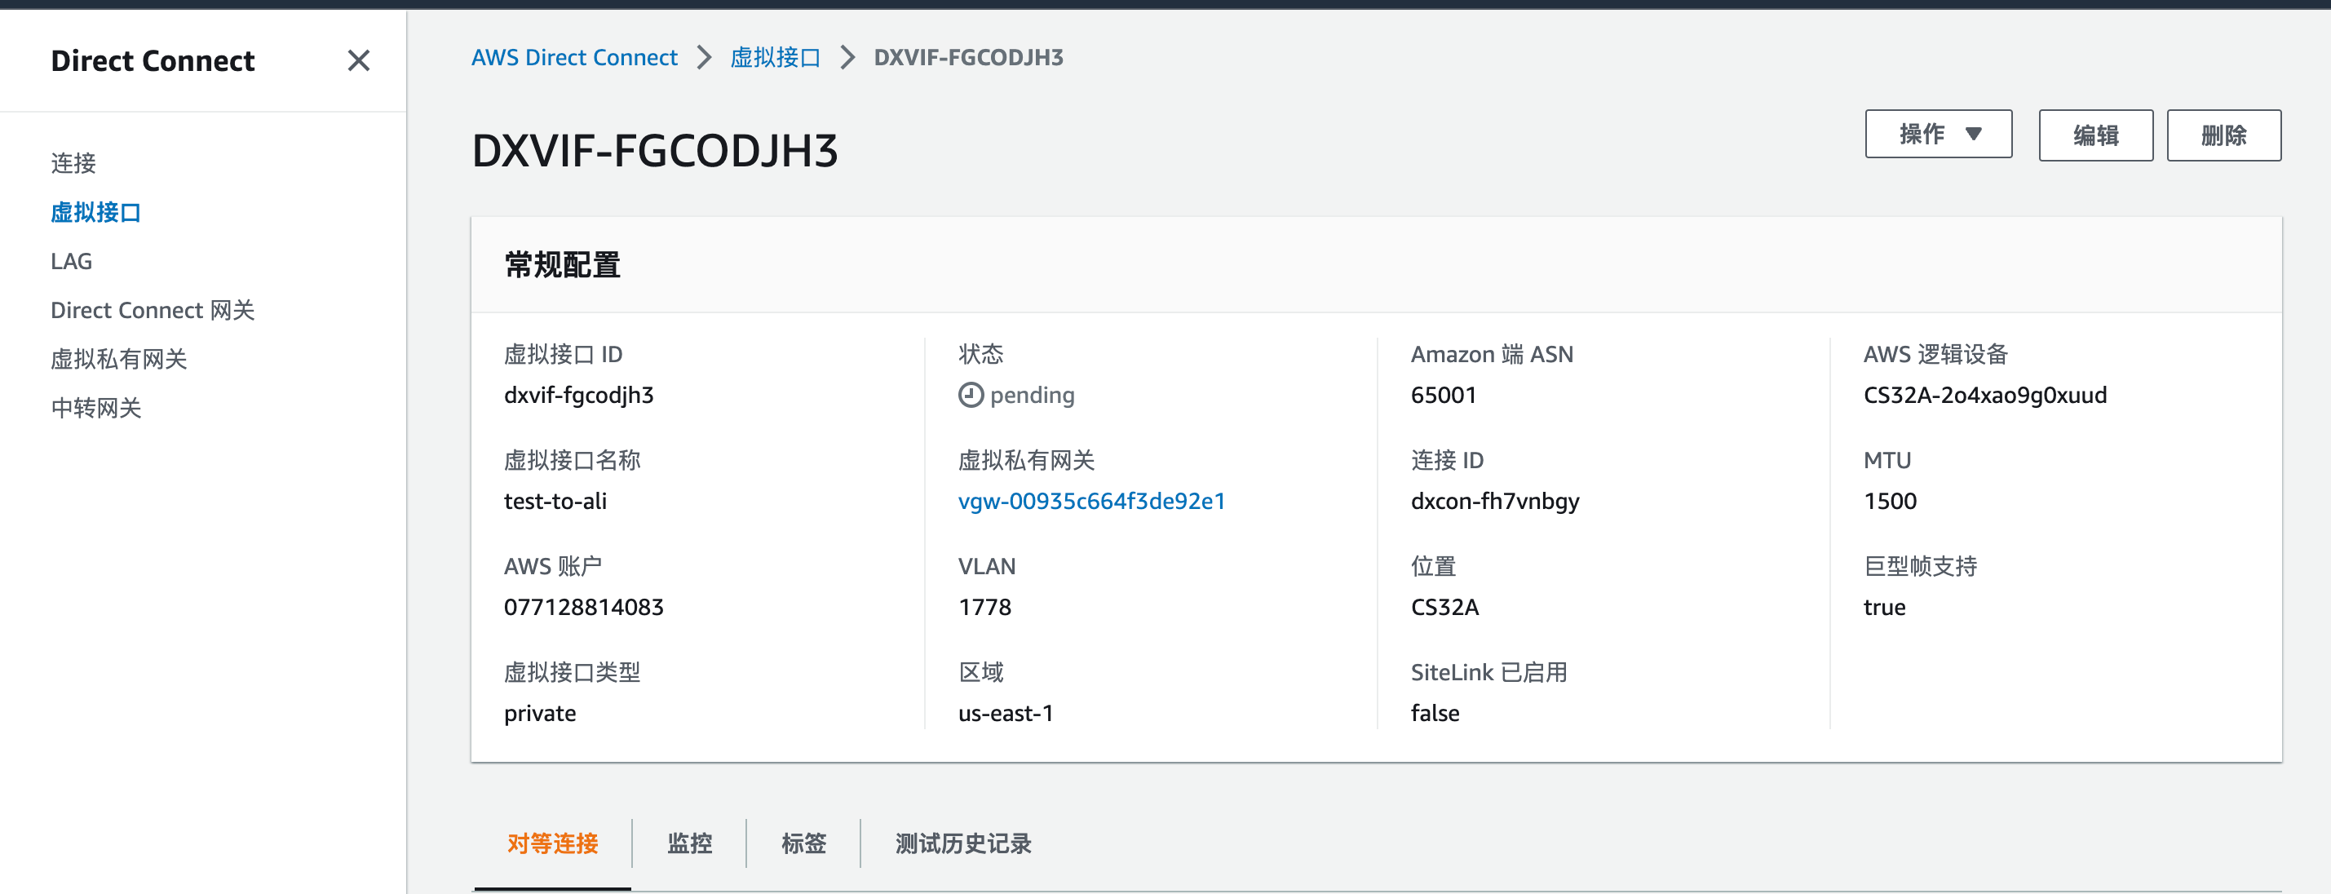
Task: Switch to the 测试历史记录 tab
Action: coord(962,843)
